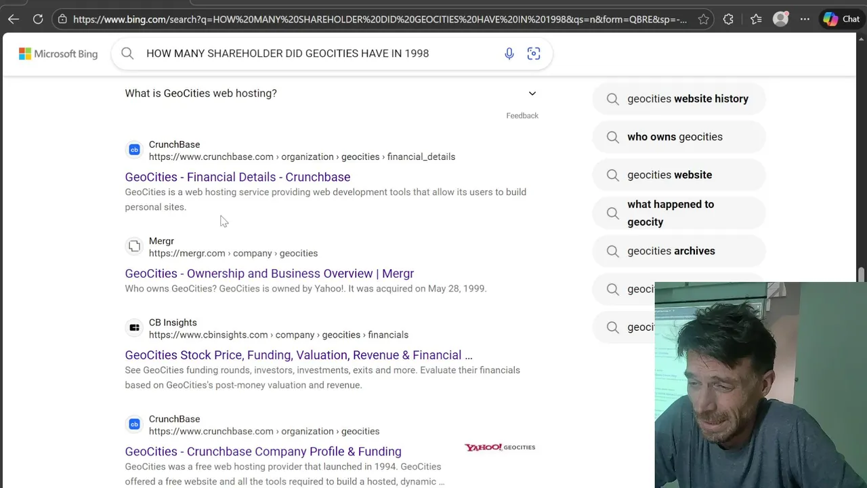Screen dimensions: 867x488
Task: Add page to favorites star icon
Action: (x=704, y=19)
